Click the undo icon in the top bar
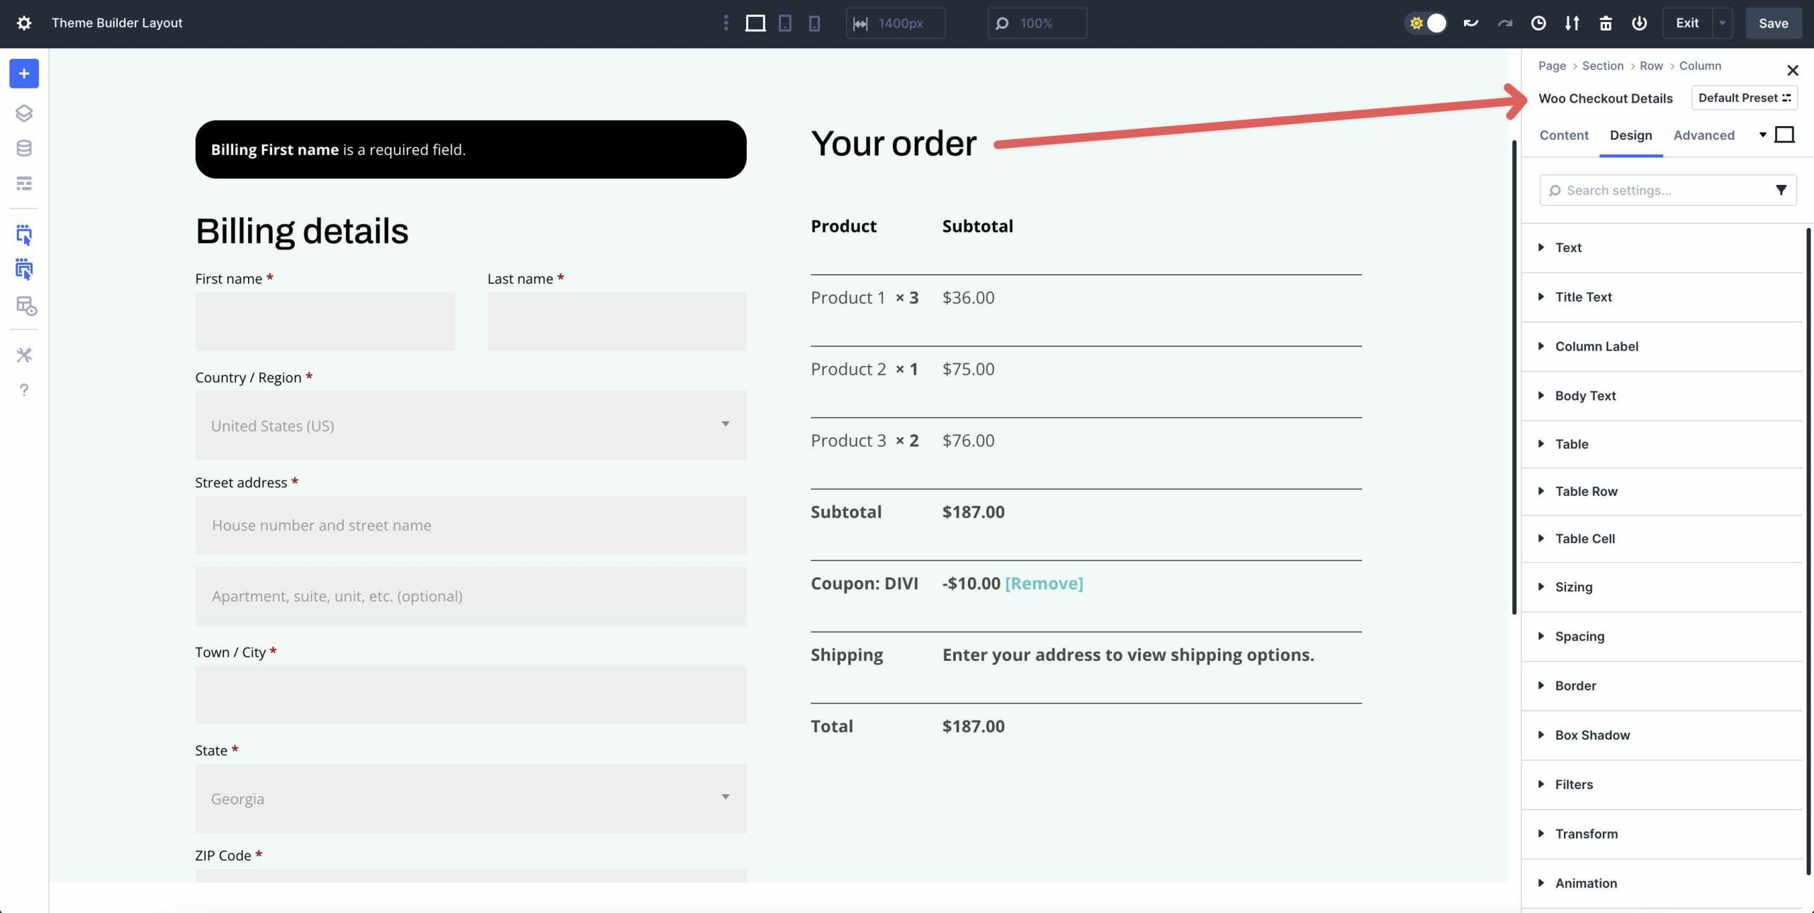Screen dimensions: 1814x913 1470,23
